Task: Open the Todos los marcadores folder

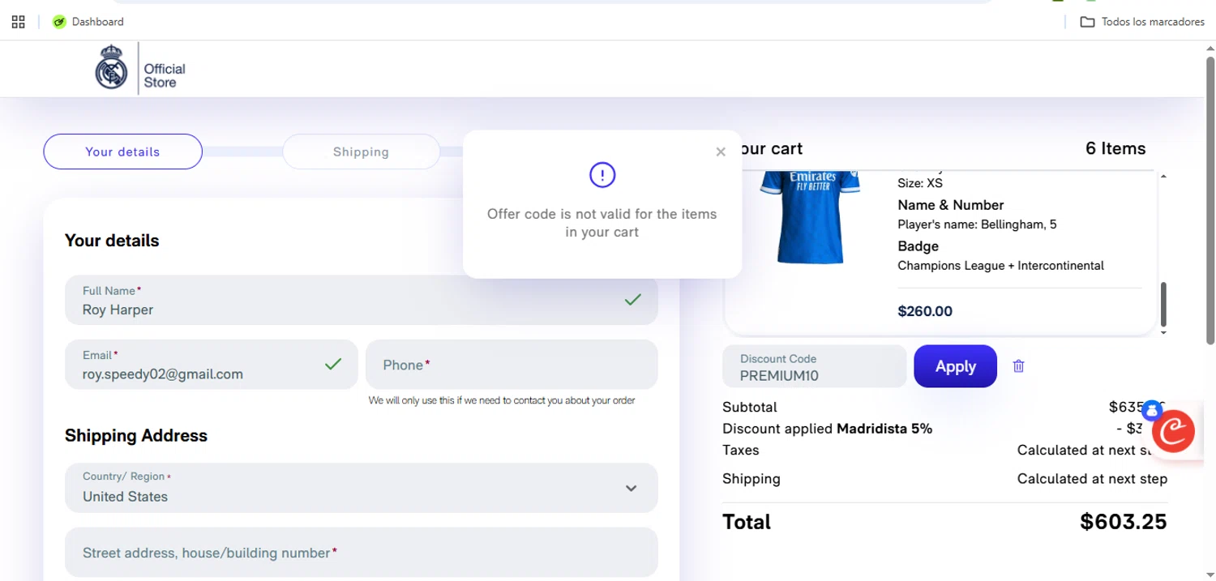Action: (1142, 22)
